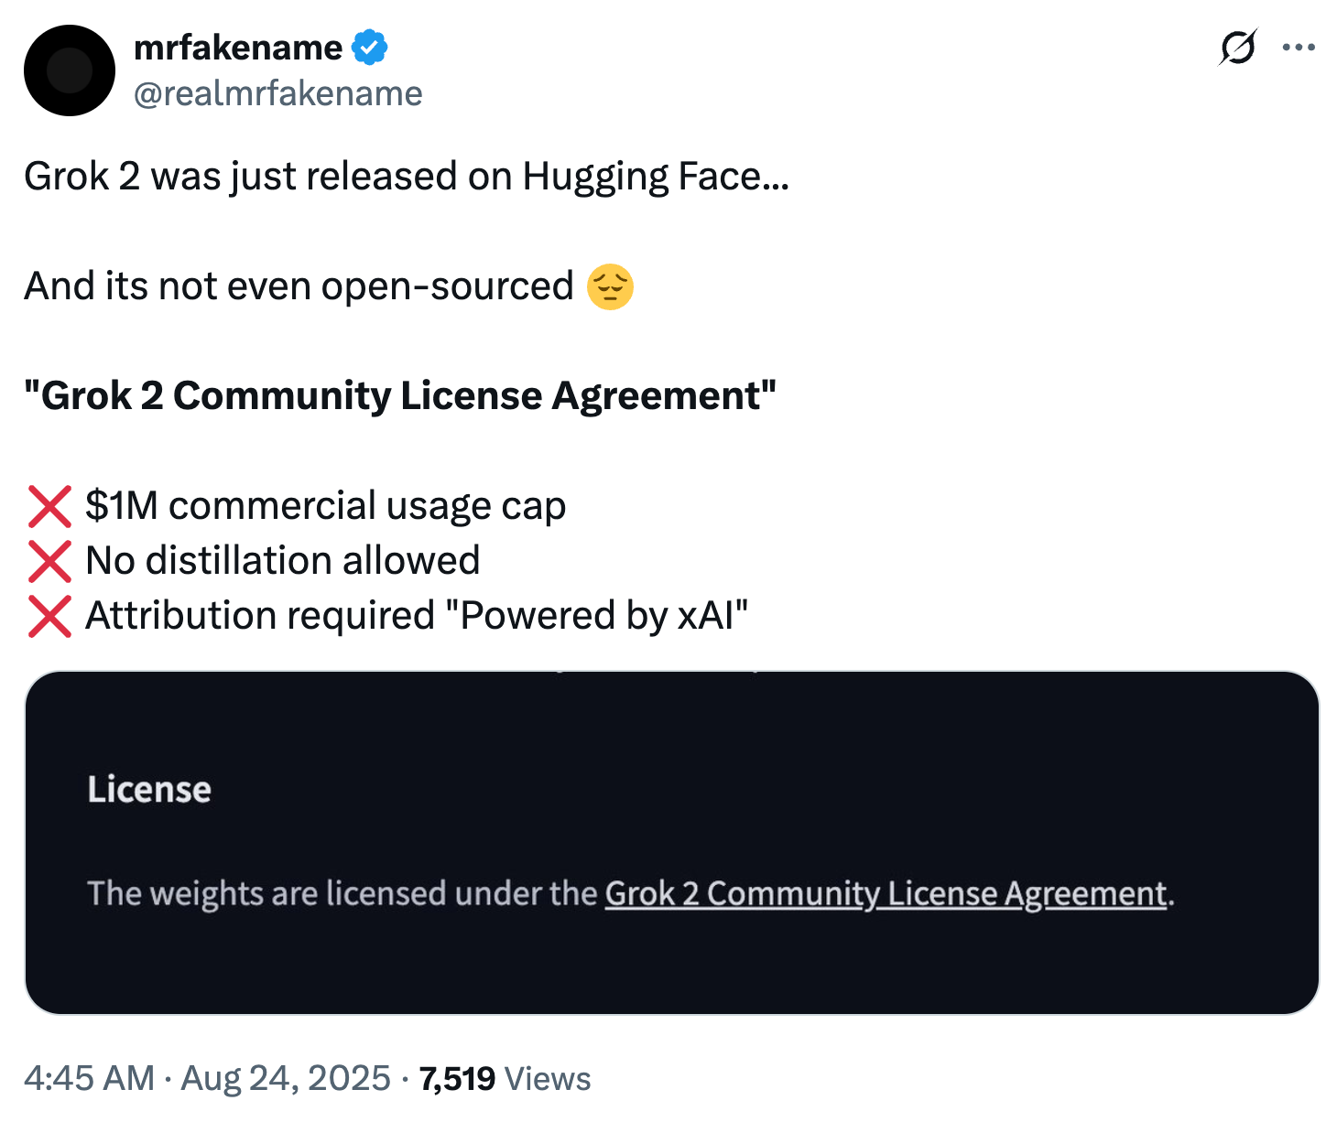Click the "Powered by xAI" attribution text
1337x1122 pixels.
pos(596,616)
